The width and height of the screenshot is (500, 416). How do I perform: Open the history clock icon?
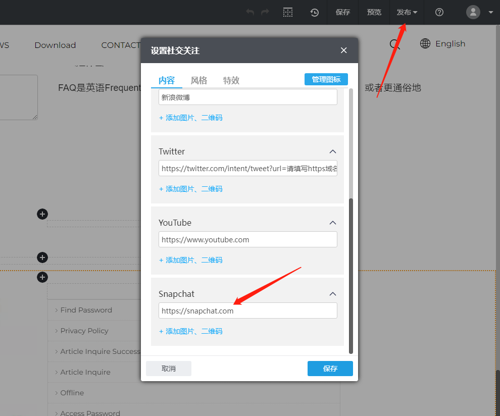coord(314,12)
